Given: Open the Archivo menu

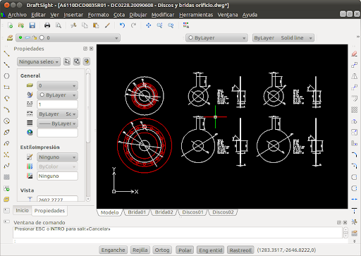Looking at the screenshot, I should click(x=17, y=15).
